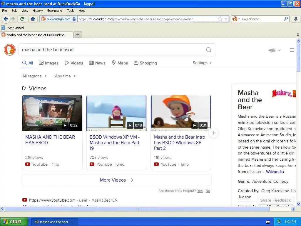The width and height of the screenshot is (301, 226).
Task: Switch to the News tab
Action: (x=97, y=63)
